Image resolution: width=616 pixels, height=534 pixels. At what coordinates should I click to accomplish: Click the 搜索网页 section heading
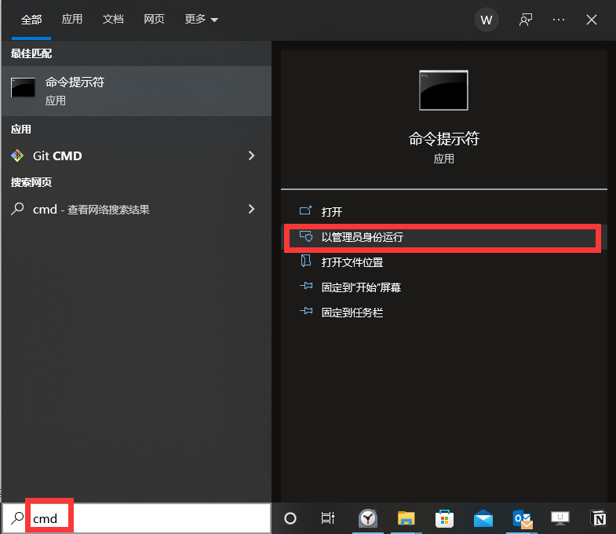click(x=31, y=182)
